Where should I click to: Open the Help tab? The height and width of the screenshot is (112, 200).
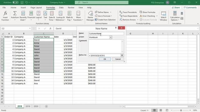pos(89,7)
